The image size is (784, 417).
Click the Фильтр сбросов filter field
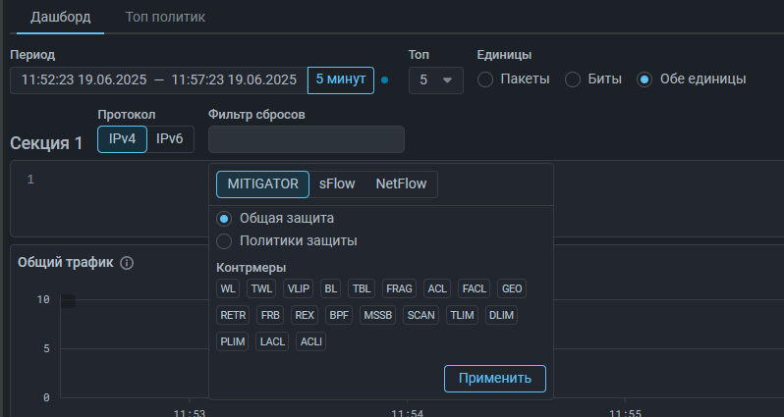click(x=306, y=139)
